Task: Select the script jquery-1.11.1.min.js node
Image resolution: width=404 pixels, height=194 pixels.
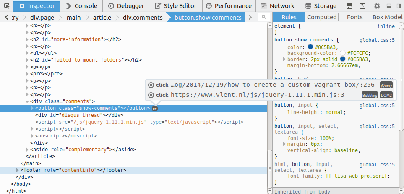Action: pos(139,122)
